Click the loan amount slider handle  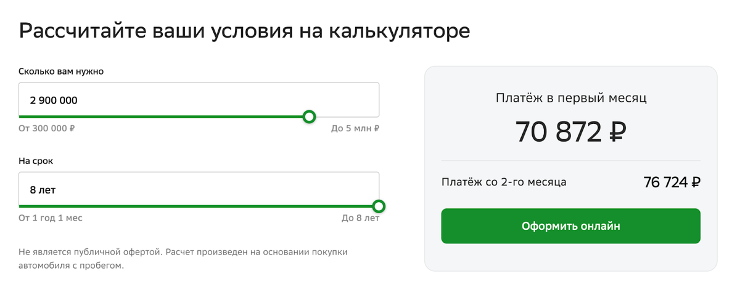click(310, 116)
